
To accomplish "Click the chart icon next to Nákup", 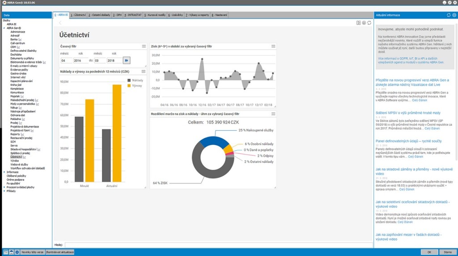I will (x=20, y=107).
